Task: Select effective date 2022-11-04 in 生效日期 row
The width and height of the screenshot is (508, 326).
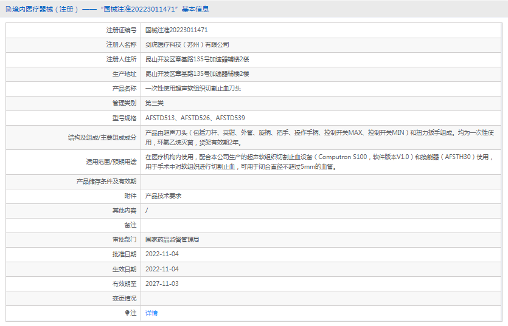Action: coord(162,269)
